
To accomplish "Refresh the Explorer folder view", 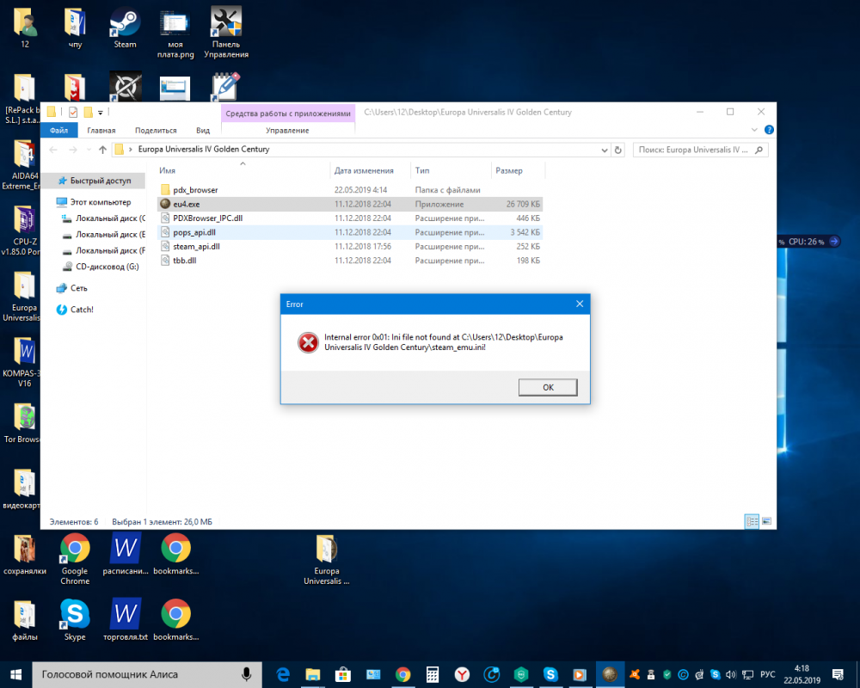I will coord(617,150).
